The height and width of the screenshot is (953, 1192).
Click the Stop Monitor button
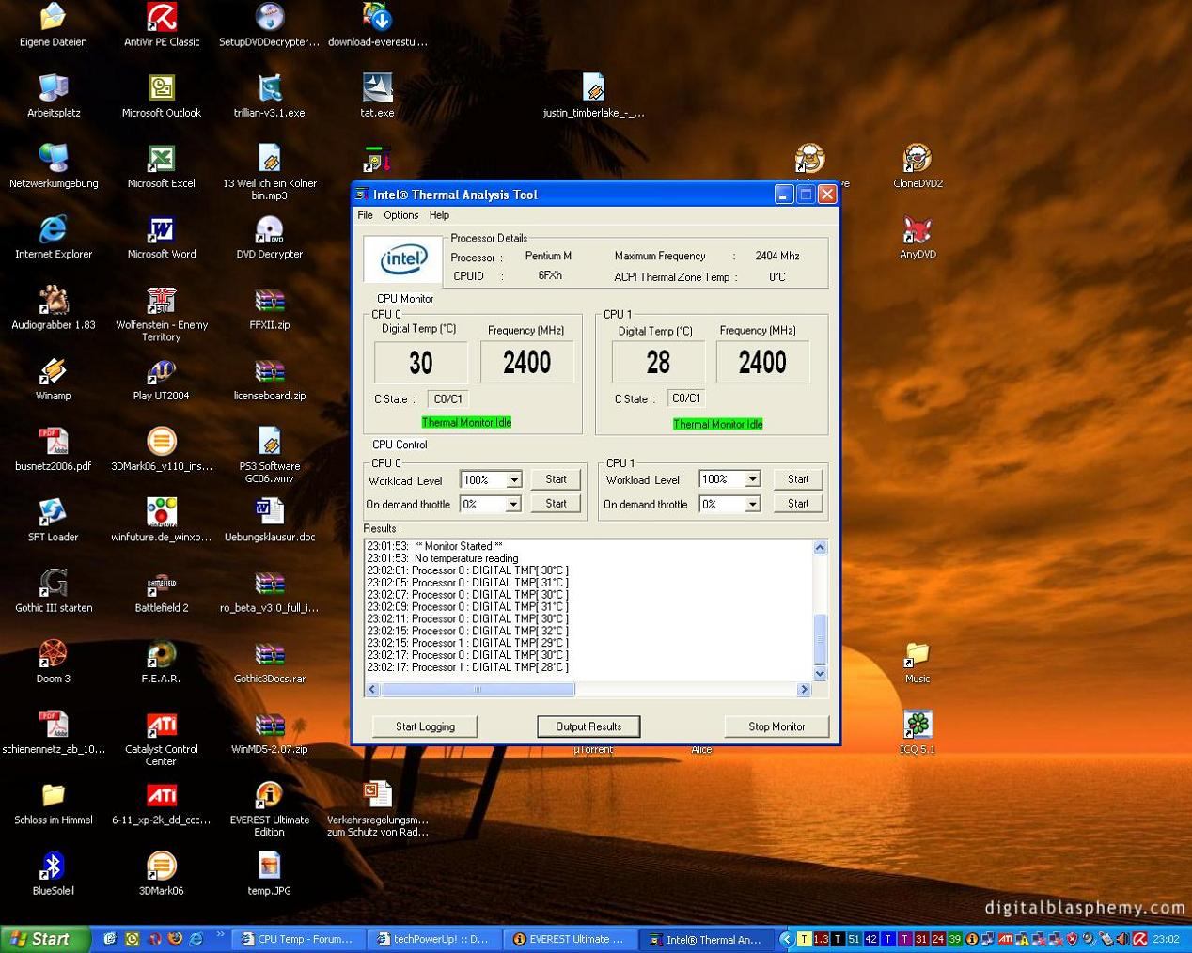776,726
